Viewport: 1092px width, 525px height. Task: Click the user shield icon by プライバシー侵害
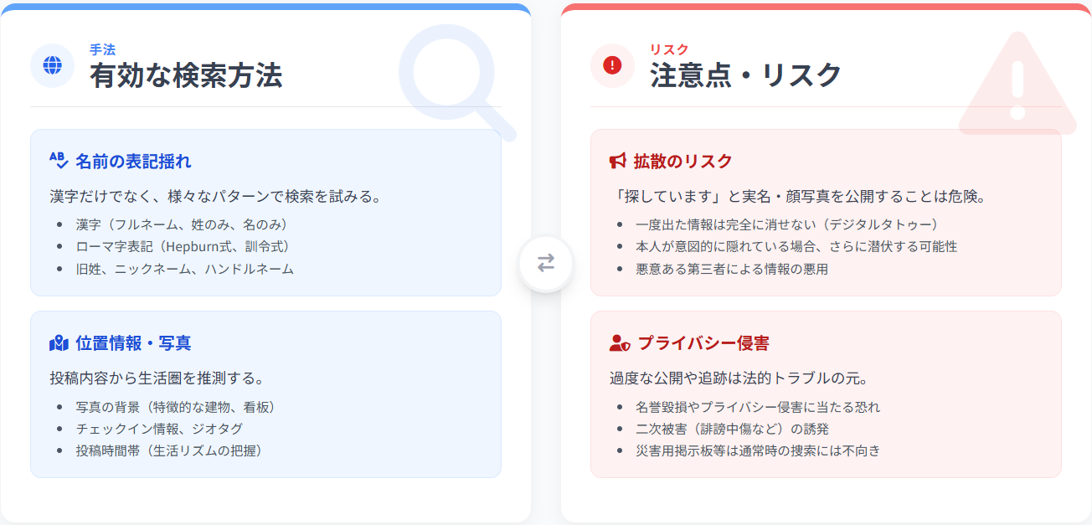click(620, 343)
